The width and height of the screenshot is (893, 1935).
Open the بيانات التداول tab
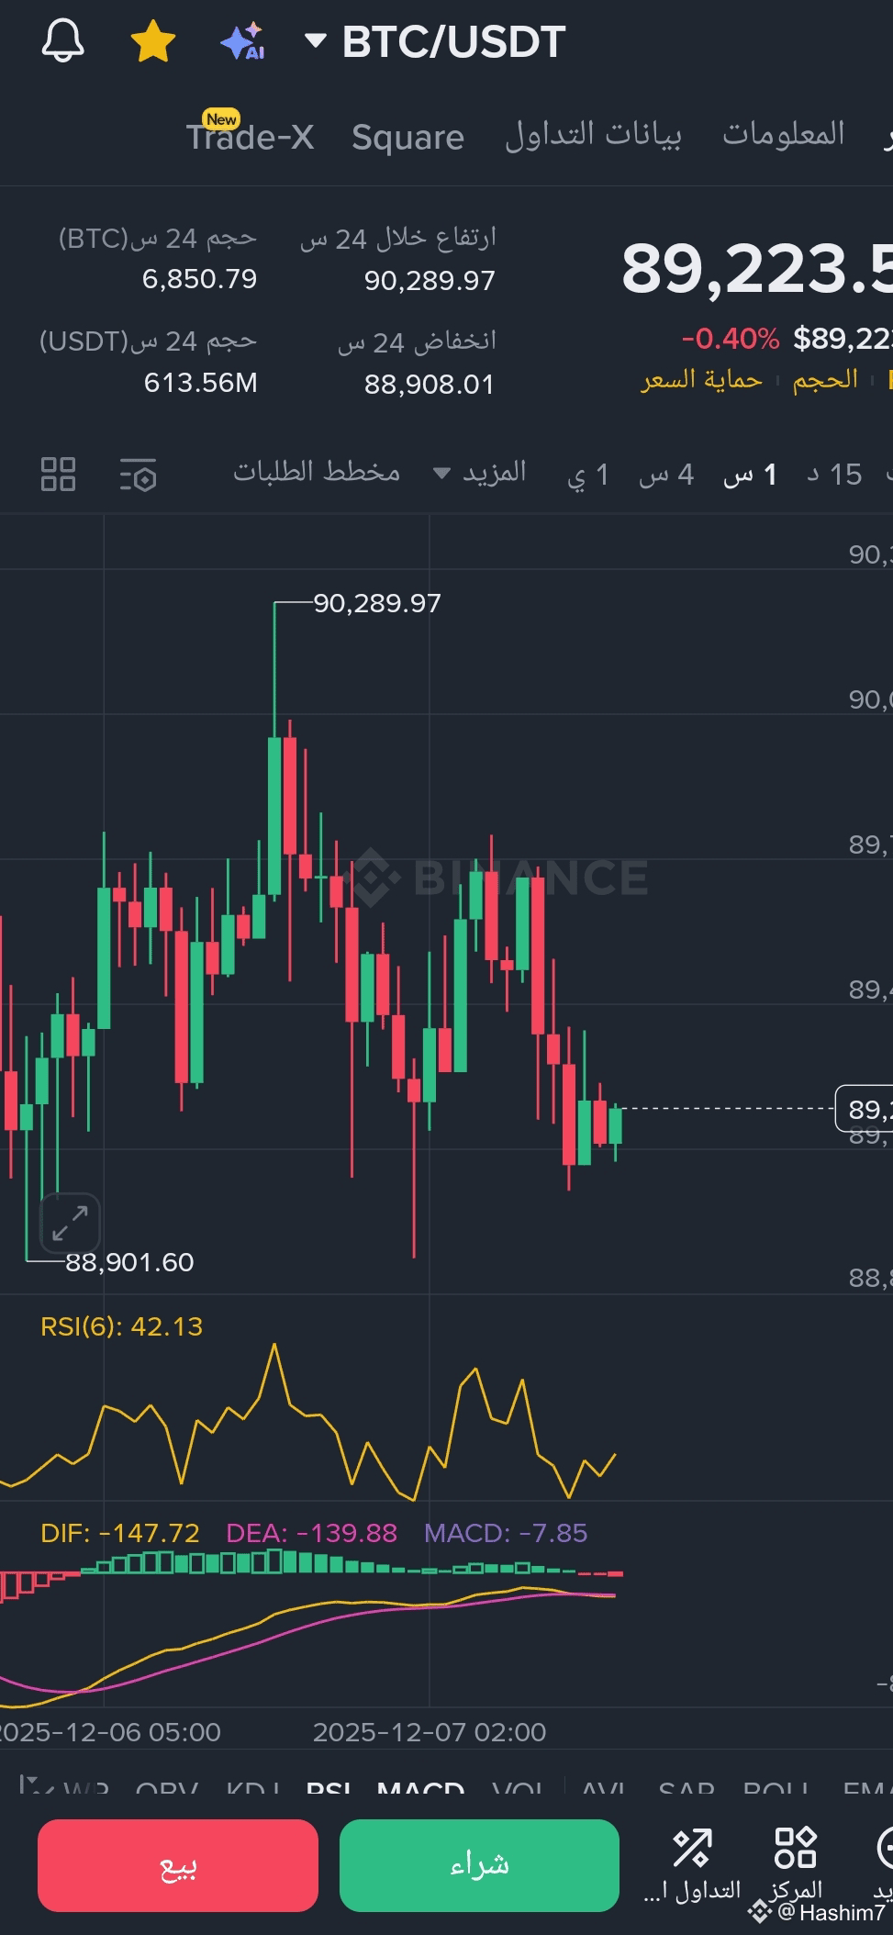coord(593,135)
